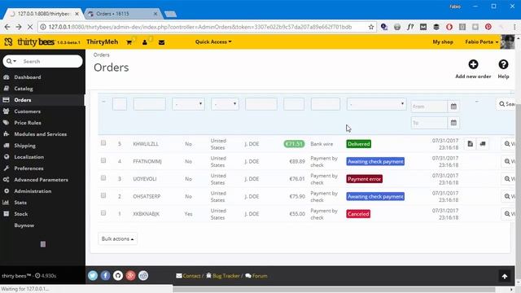Click the Delivered status badge
The image size is (521, 293).
click(358, 144)
